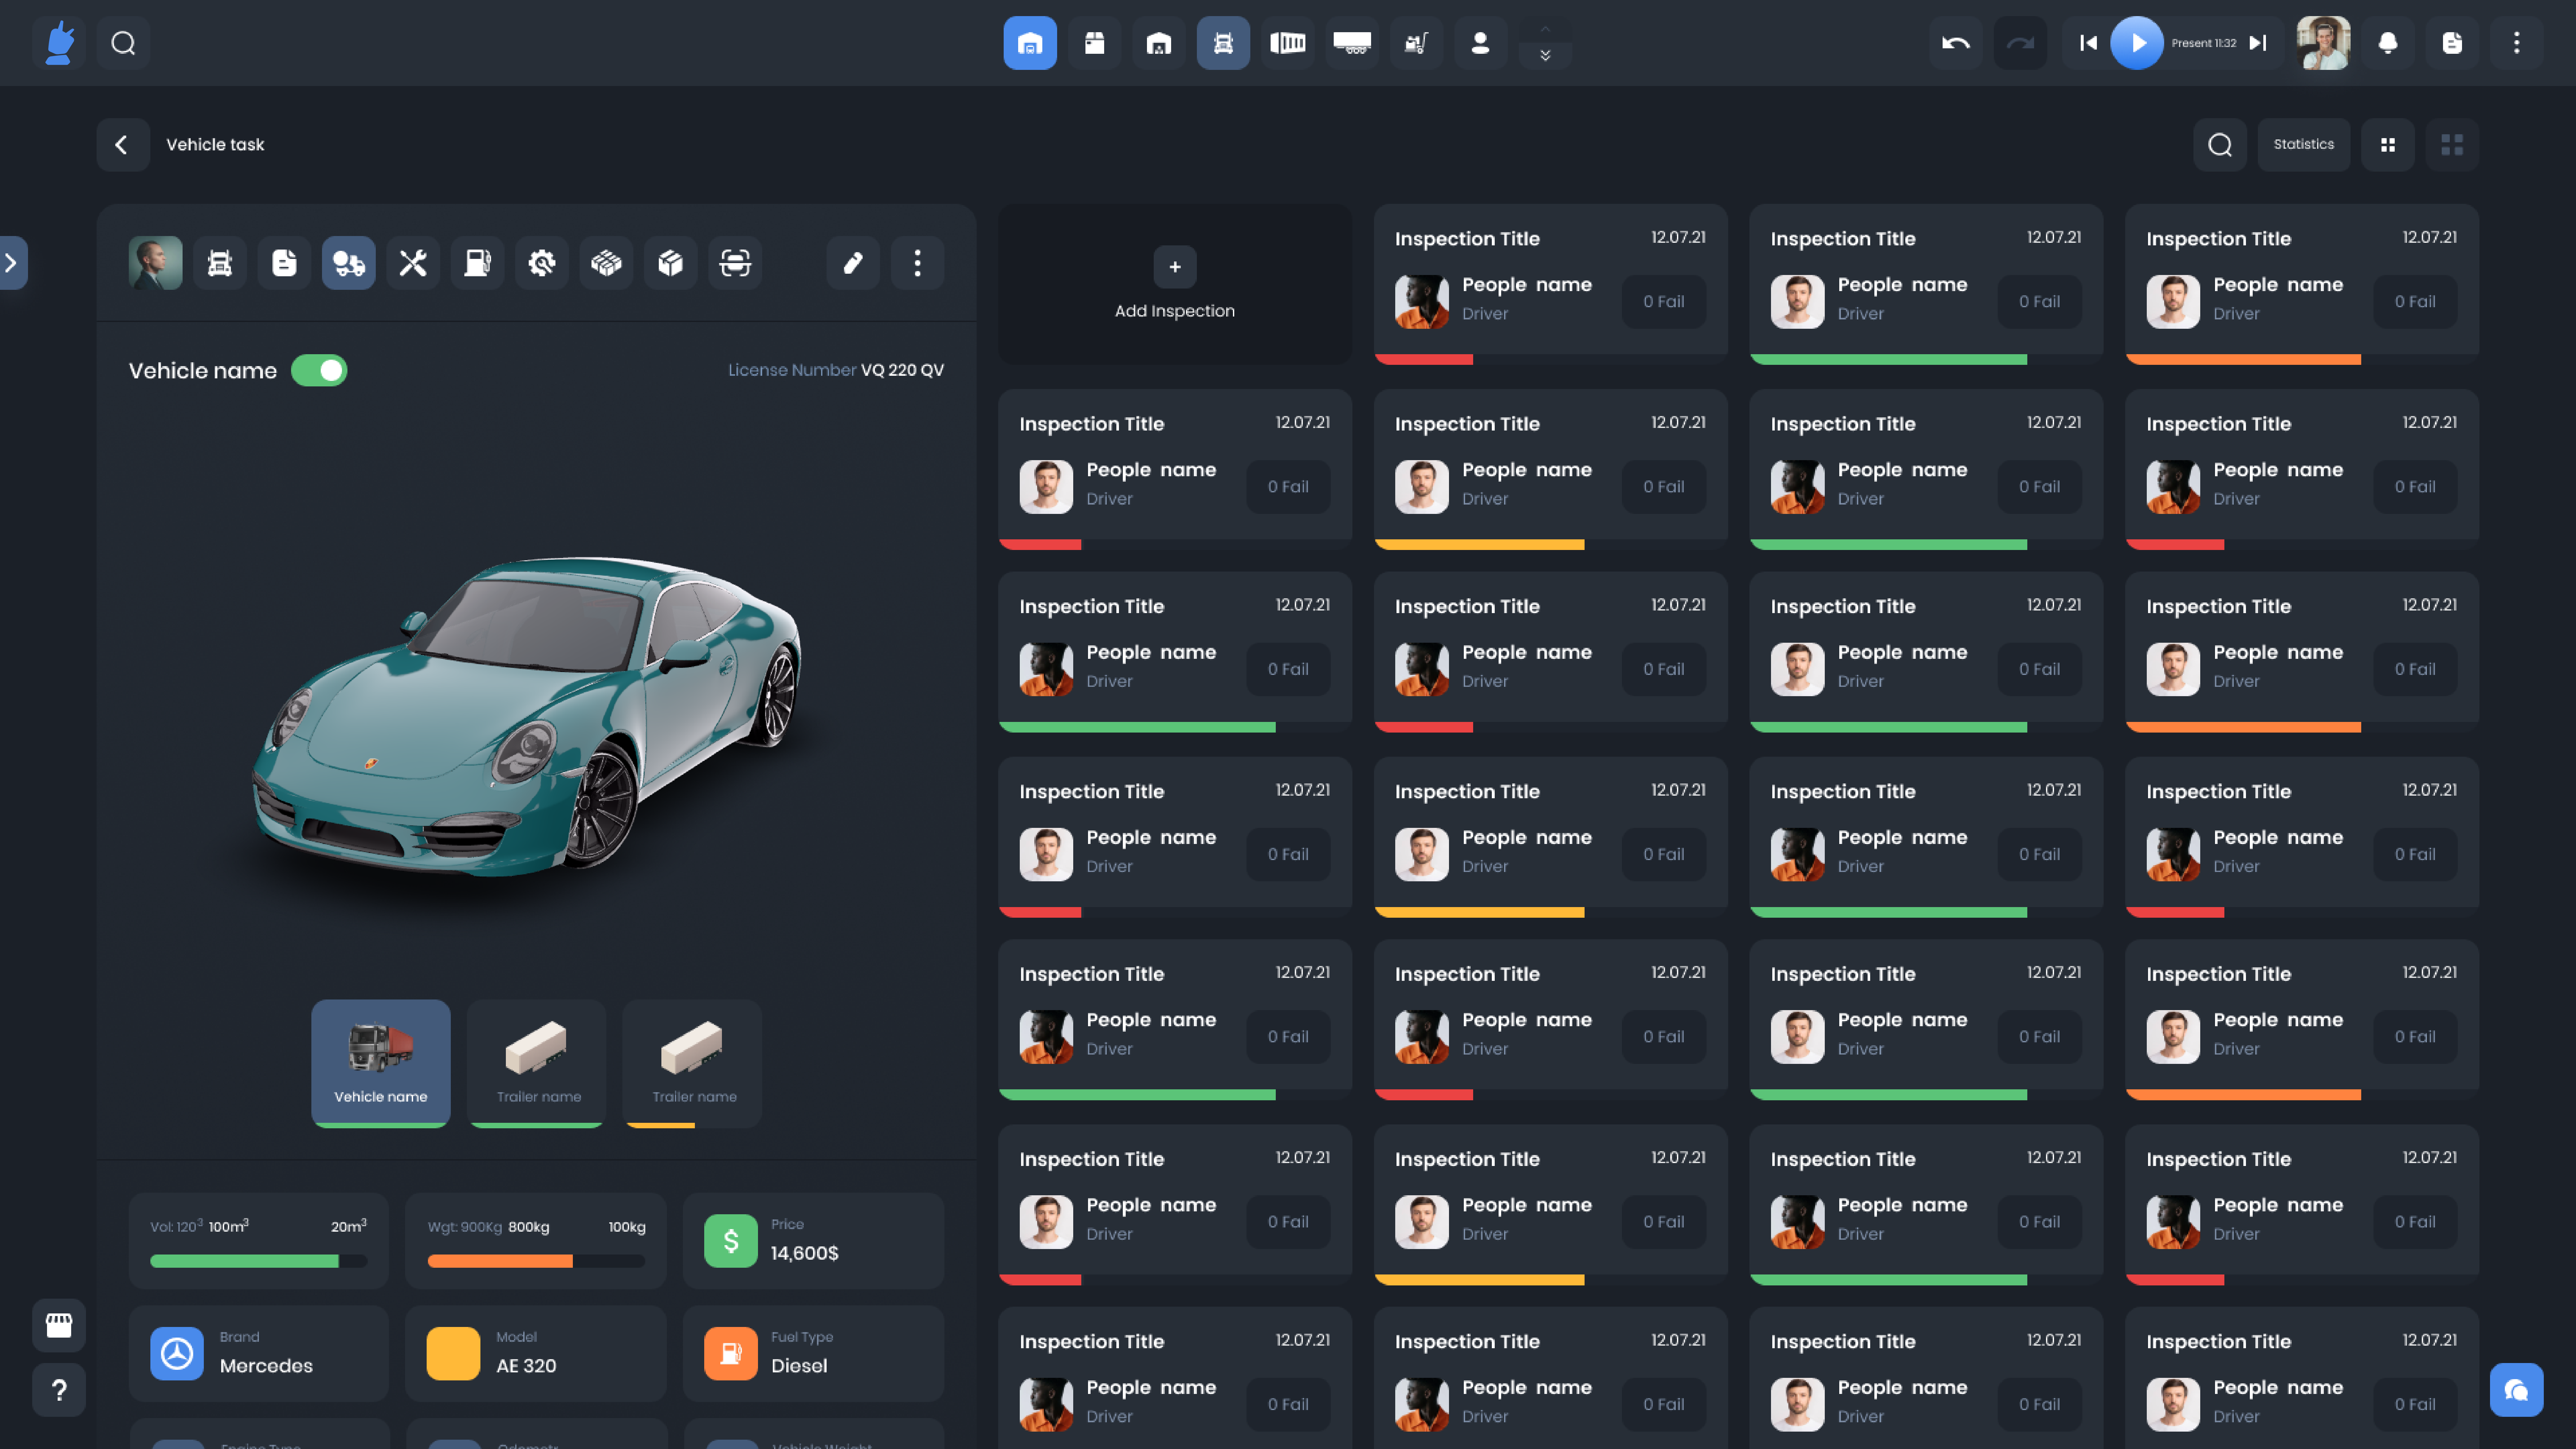The height and width of the screenshot is (1449, 2576).
Task: Open the warehouse icon in top navigation
Action: pos(1159,43)
